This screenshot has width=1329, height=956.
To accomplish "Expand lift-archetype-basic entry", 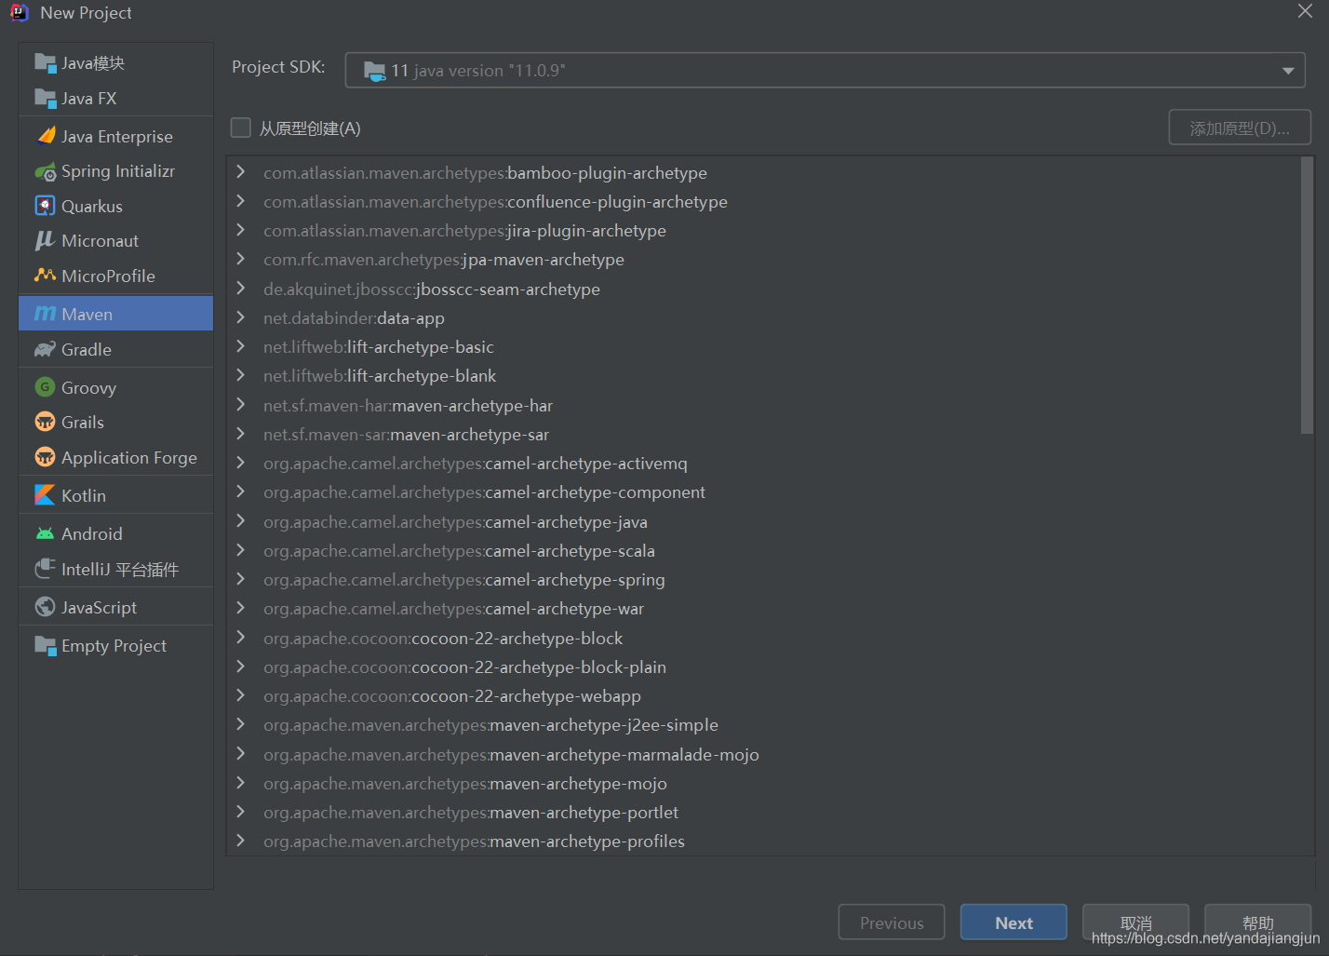I will click(x=241, y=346).
